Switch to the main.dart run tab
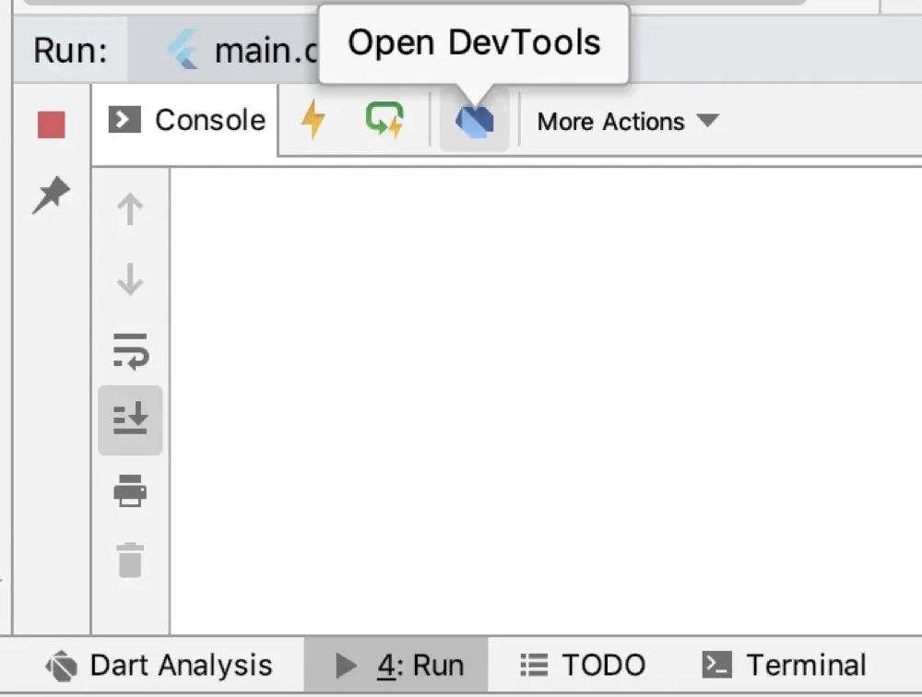The height and width of the screenshot is (697, 922). 223,50
